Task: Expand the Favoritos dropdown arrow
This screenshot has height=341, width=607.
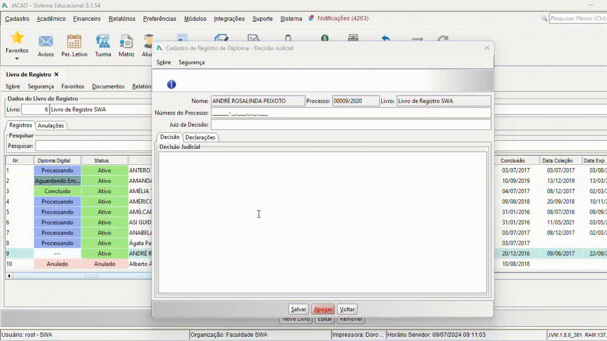Action: coord(17,59)
